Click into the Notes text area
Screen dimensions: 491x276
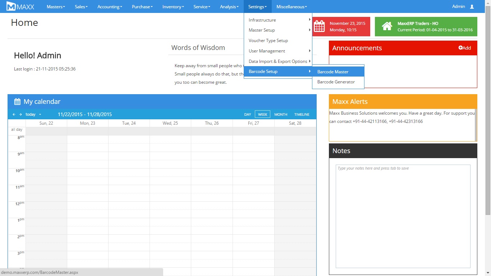(x=403, y=216)
